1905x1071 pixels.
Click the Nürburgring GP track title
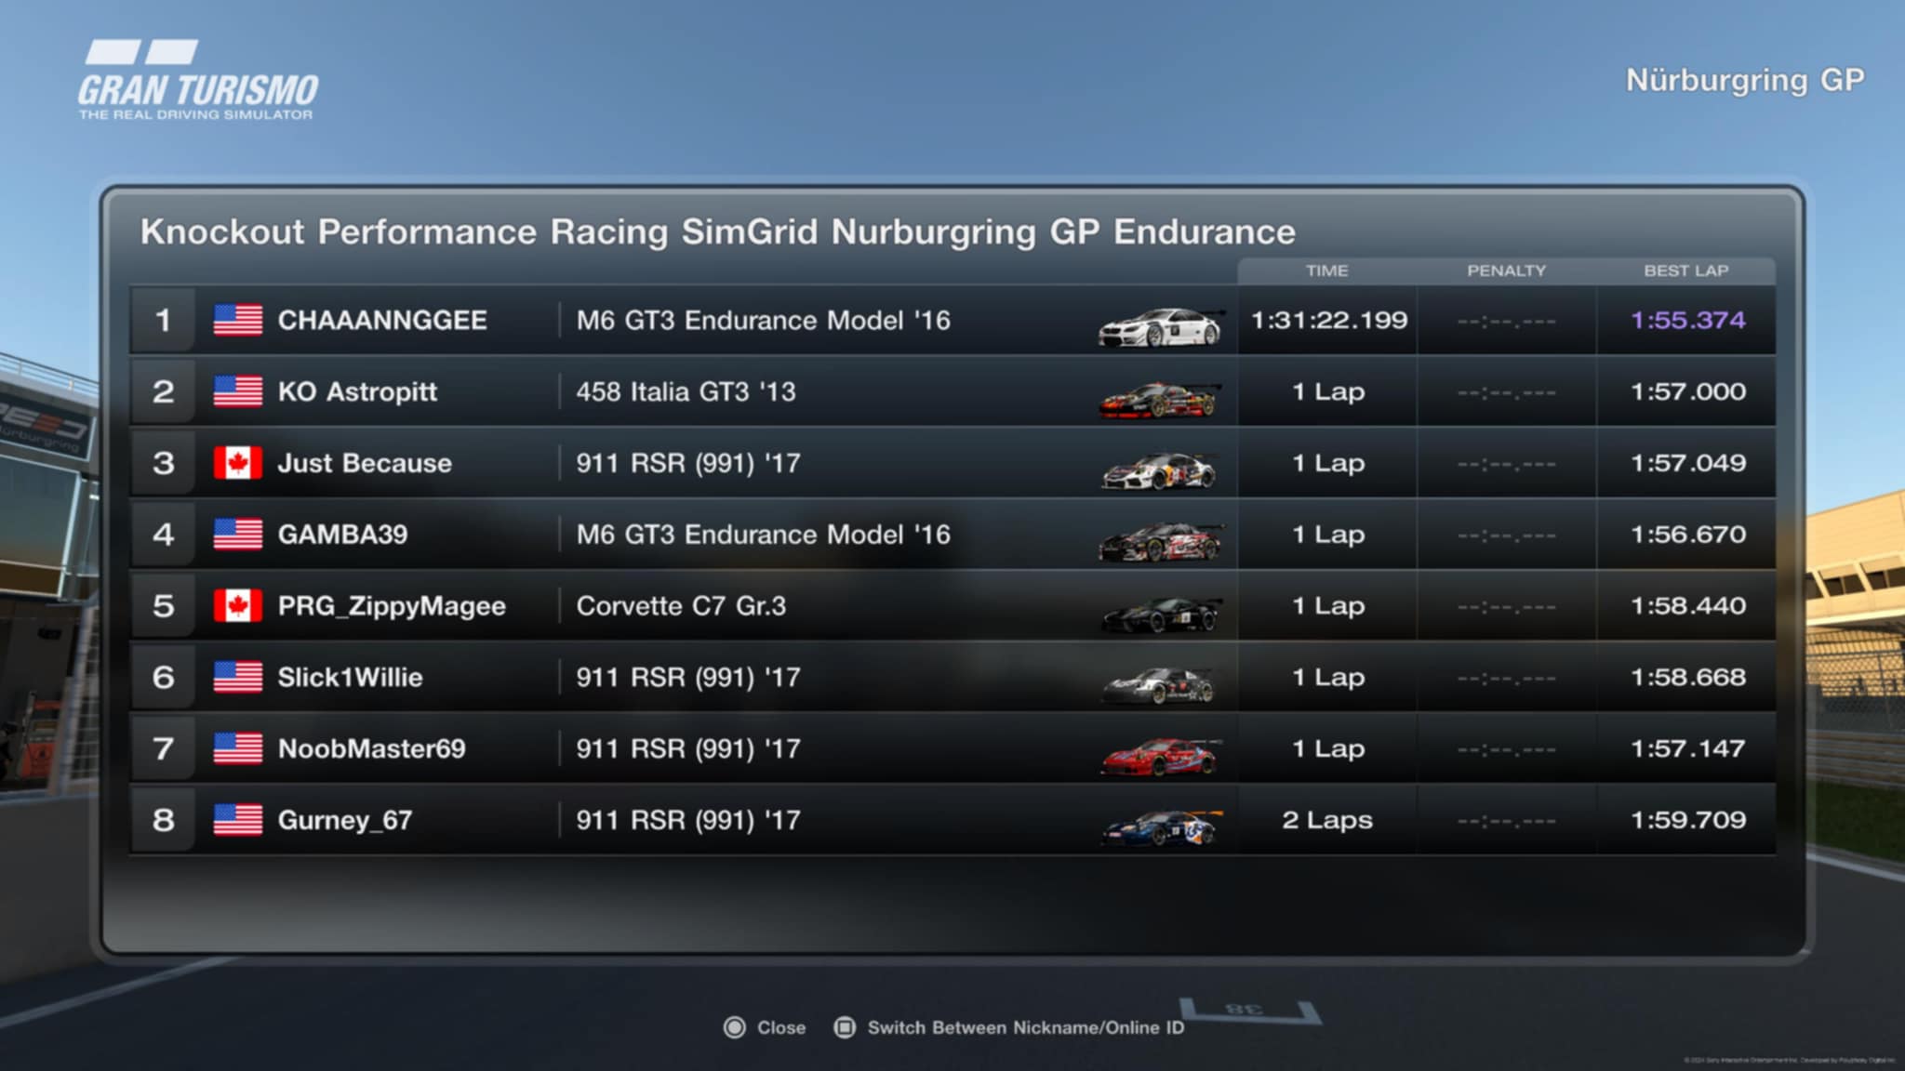(1745, 81)
